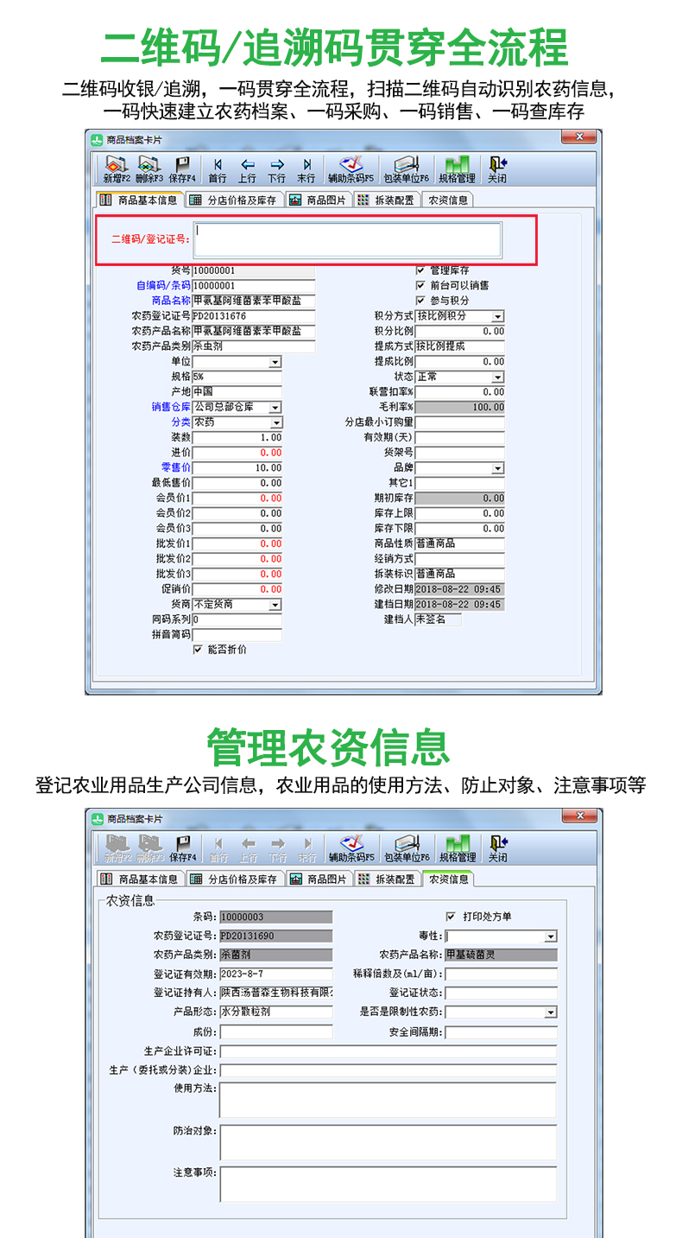This screenshot has width=682, height=1238.
Task: Toggle 能否折价 checkbox
Action: coord(198,649)
